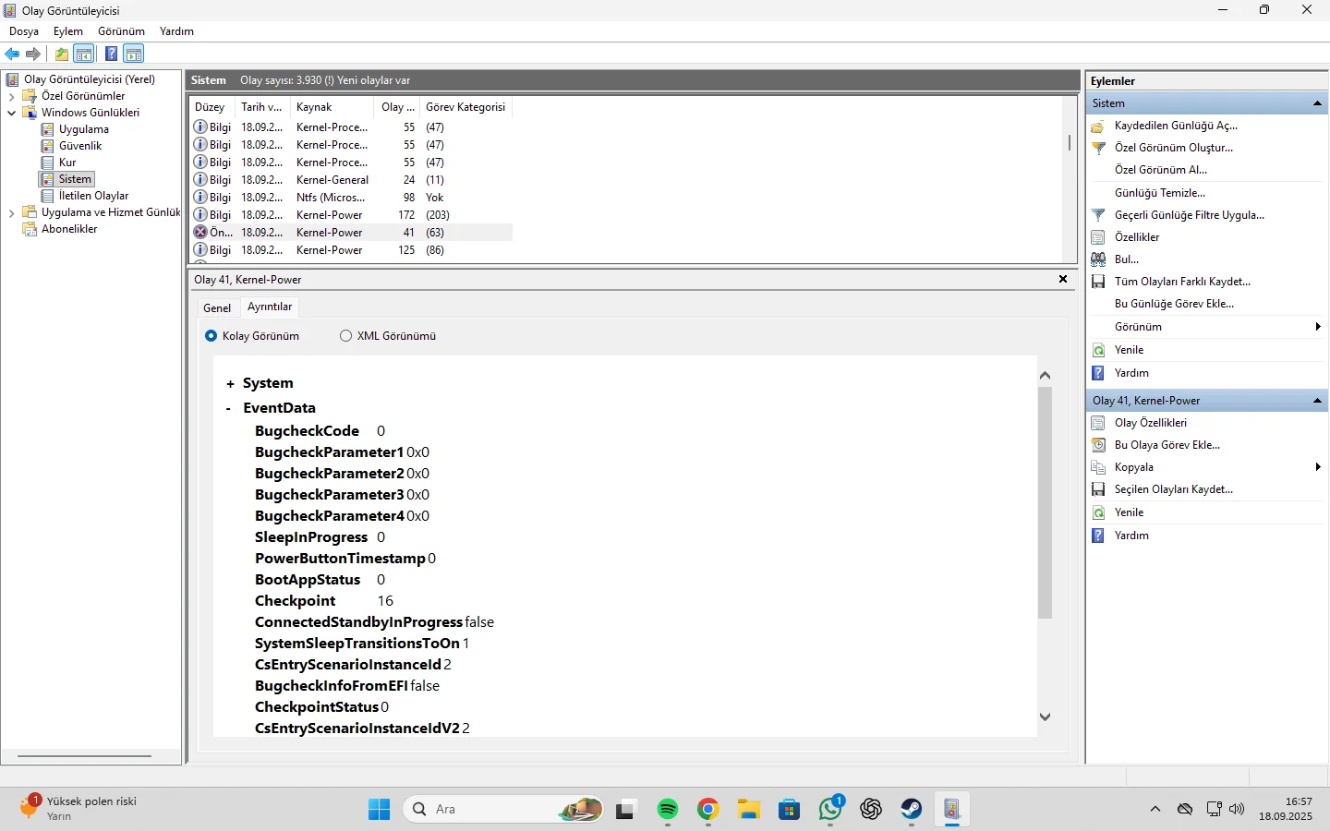Click the taskbar search box

pos(503,810)
